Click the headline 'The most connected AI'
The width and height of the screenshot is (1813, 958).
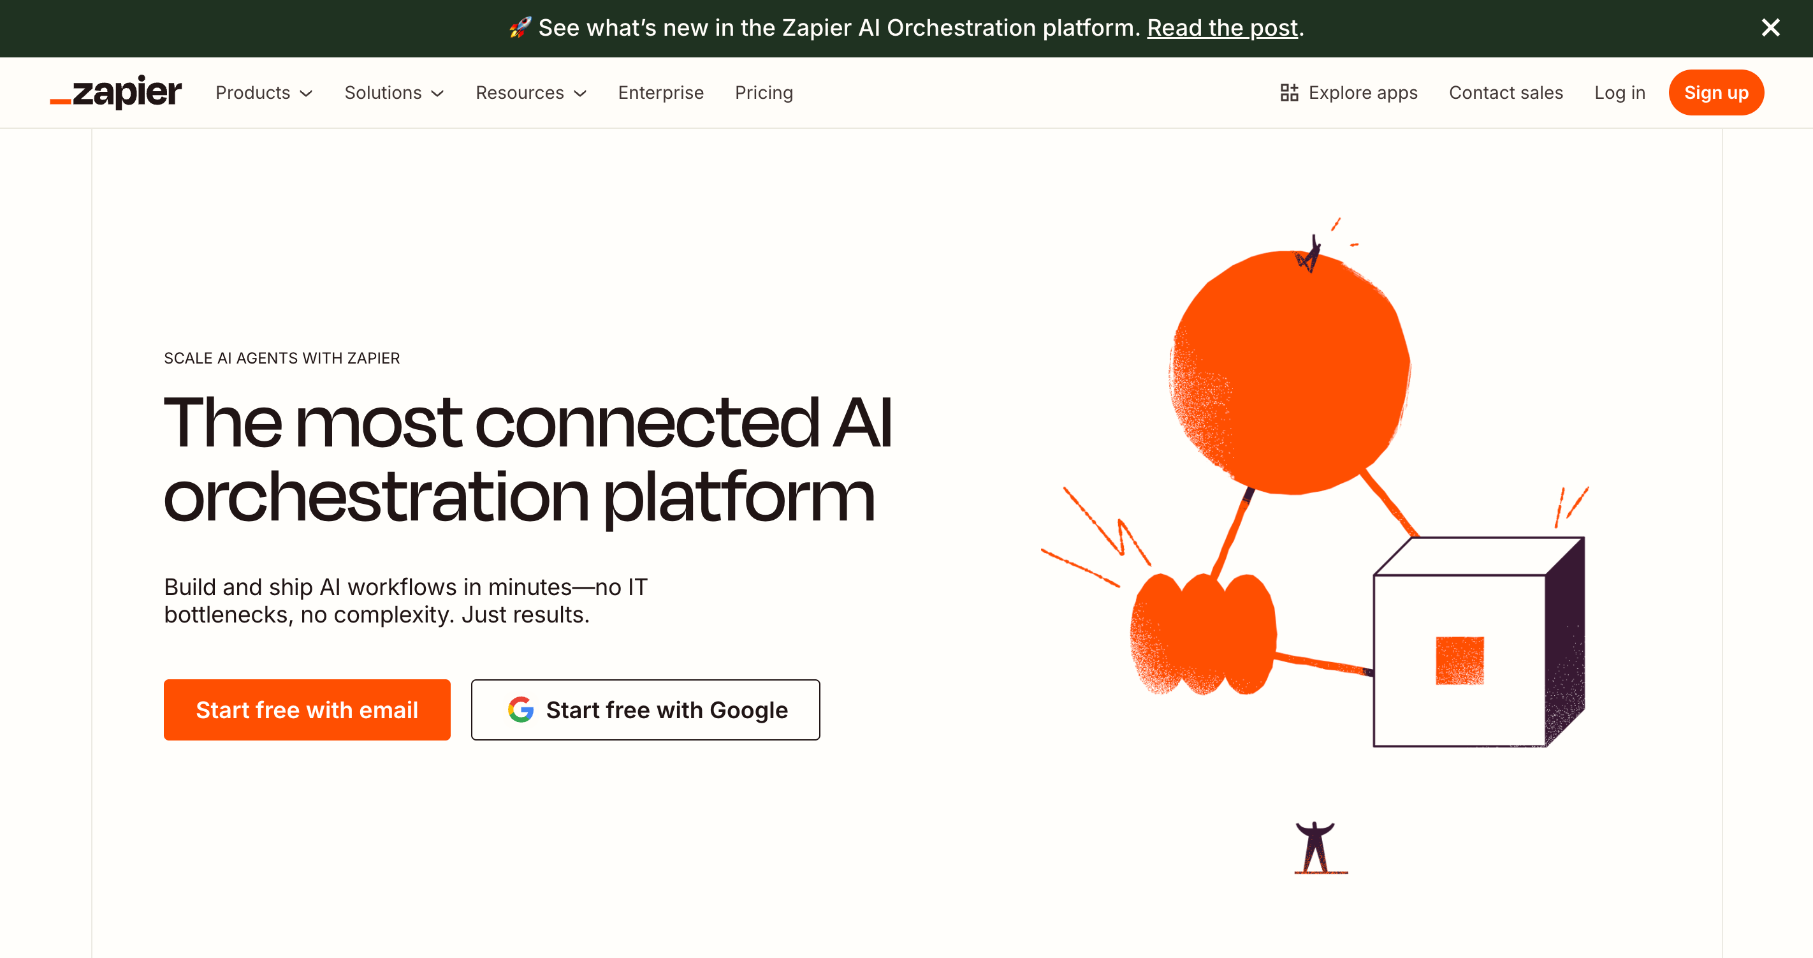pyautogui.click(x=528, y=422)
